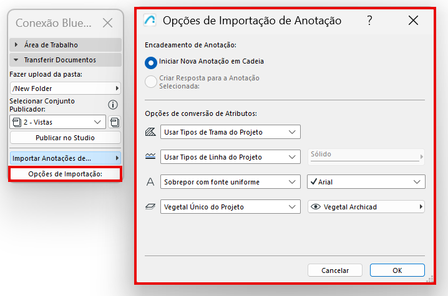Open Usar Tipos de Linha do Projeto dropdown
The image size is (448, 296).
pyautogui.click(x=230, y=156)
